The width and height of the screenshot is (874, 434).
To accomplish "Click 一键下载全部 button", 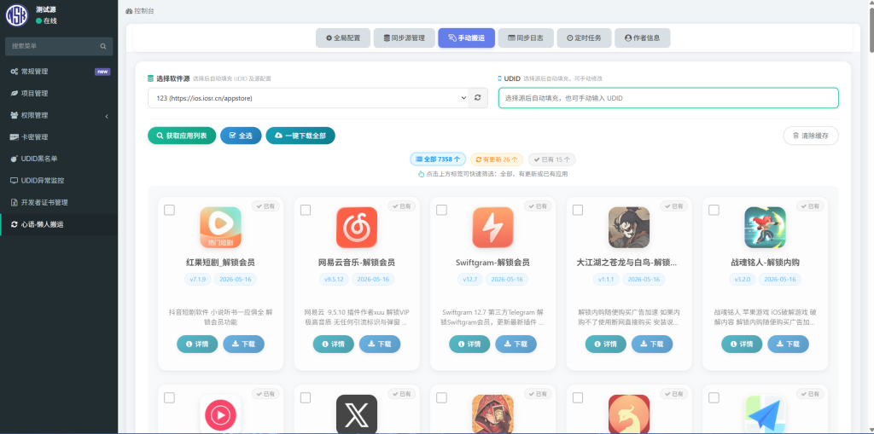I will coord(300,136).
